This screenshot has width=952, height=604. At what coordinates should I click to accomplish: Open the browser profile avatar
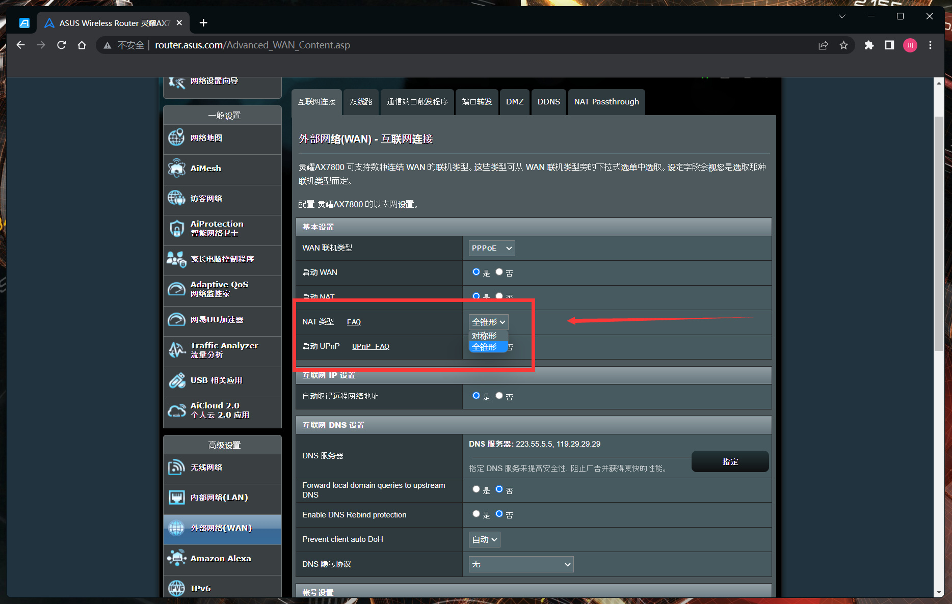click(x=910, y=45)
